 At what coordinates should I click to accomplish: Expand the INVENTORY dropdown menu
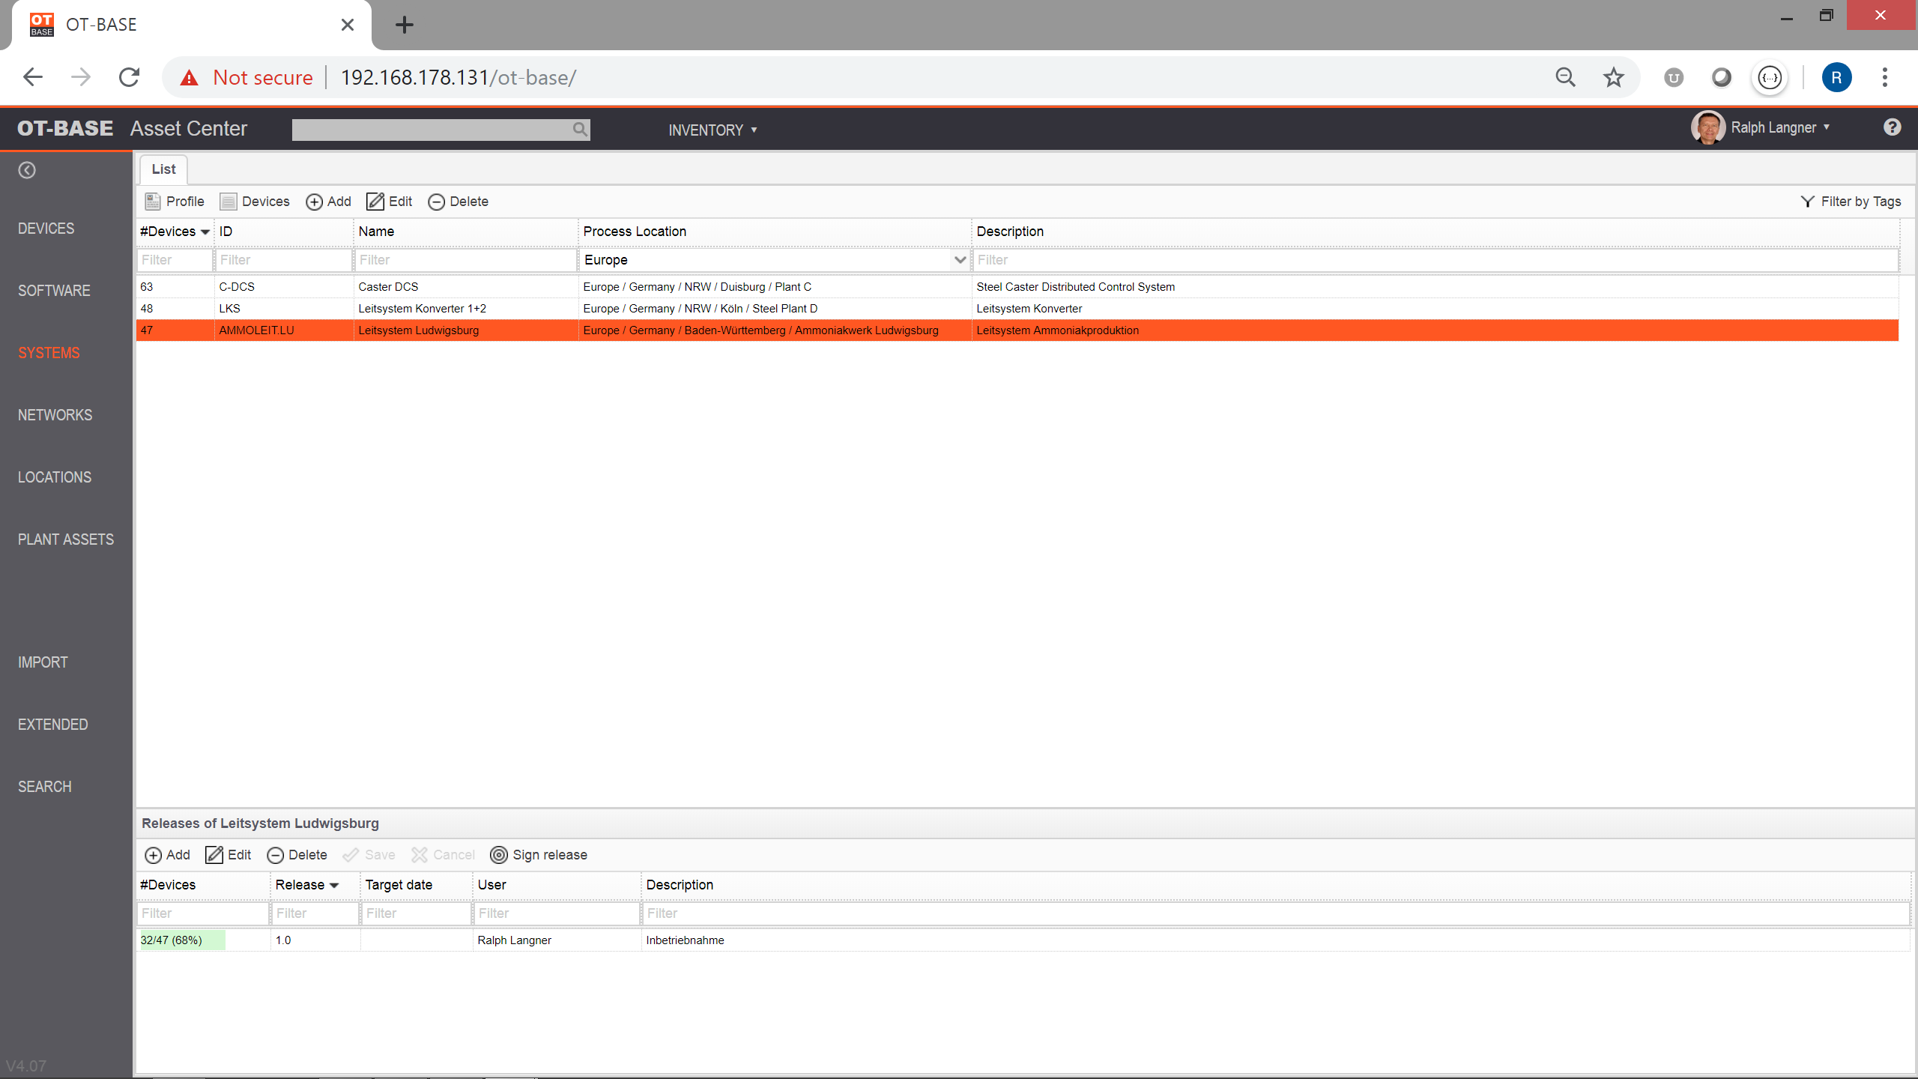tap(713, 130)
